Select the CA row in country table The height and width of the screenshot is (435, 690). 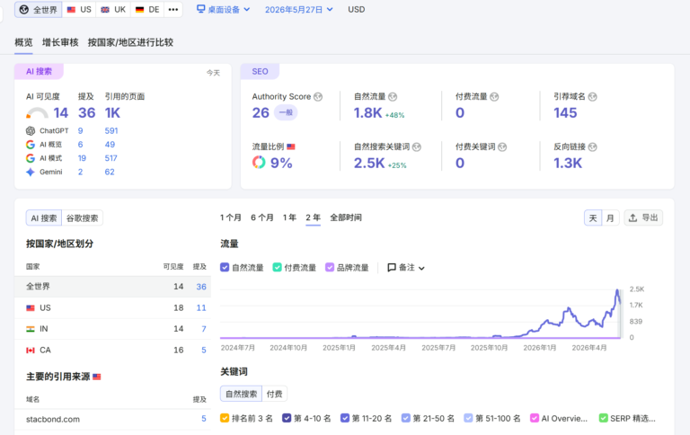point(112,350)
